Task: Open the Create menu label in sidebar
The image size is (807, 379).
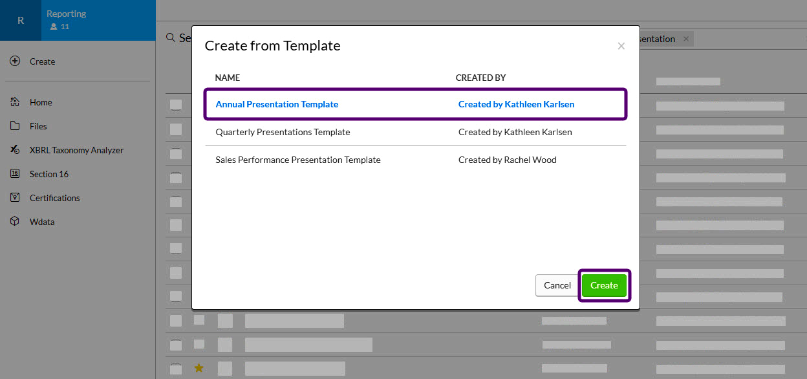Action: pyautogui.click(x=42, y=61)
